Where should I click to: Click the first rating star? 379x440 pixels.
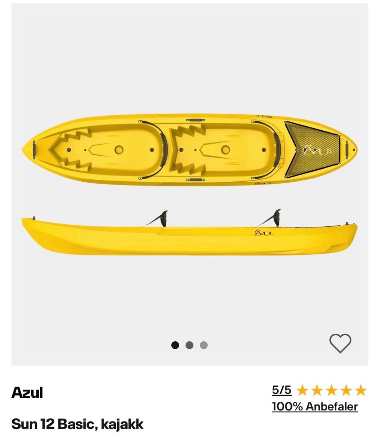click(302, 390)
